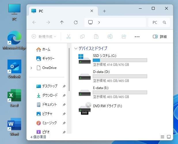
Task: Close the PC tab
Action: [92, 11]
